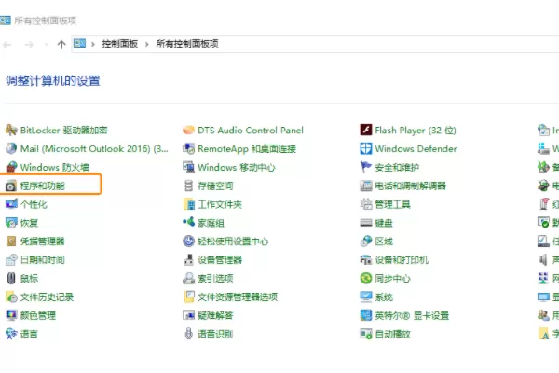Open the 语音识别 speech recognition link

pyautogui.click(x=215, y=334)
